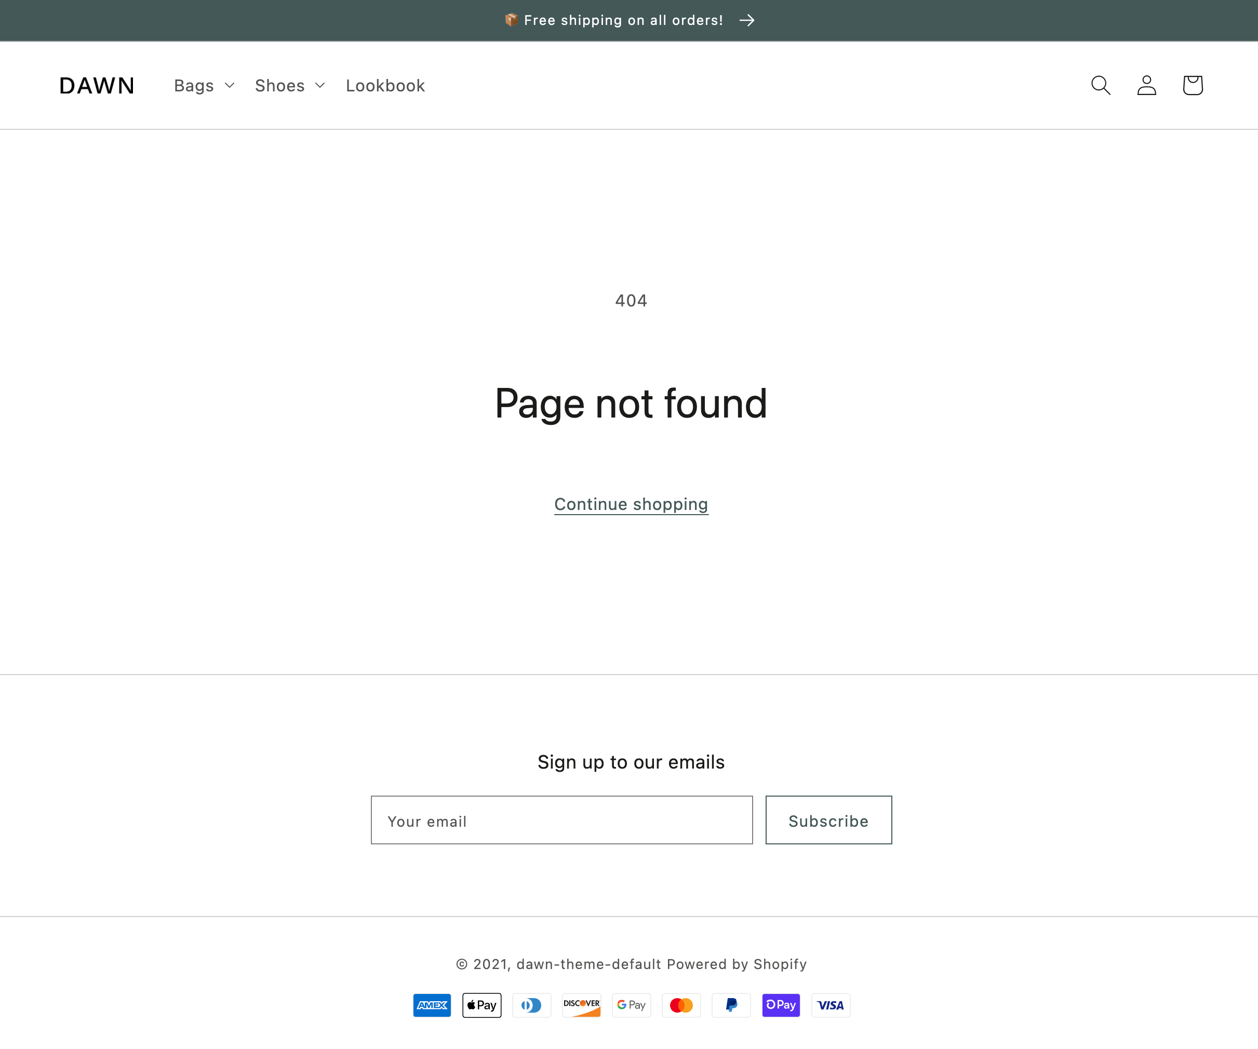Click the DAWN store logo
The height and width of the screenshot is (1049, 1258).
97,86
